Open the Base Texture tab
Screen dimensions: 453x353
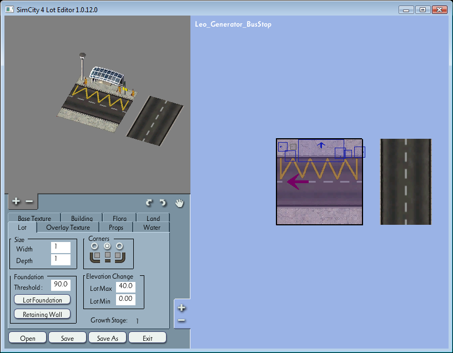(34, 218)
